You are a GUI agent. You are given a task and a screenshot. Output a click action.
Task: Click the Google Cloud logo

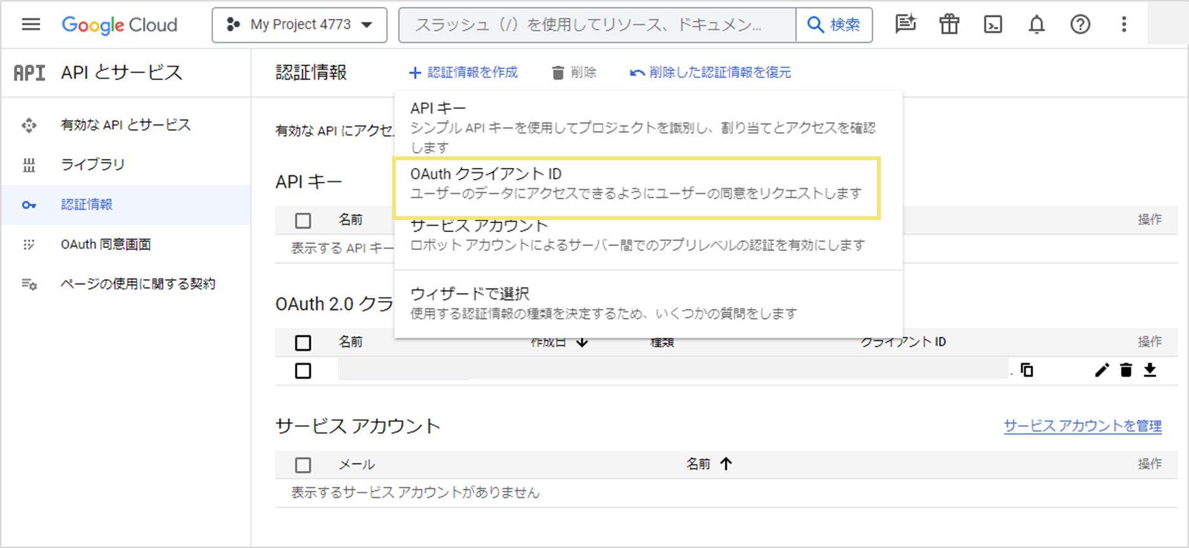pos(119,25)
